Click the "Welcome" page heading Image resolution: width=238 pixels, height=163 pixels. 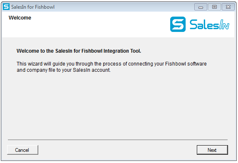[20, 18]
